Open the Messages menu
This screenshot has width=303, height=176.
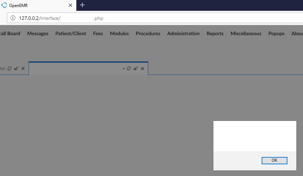(x=38, y=33)
